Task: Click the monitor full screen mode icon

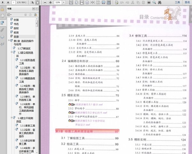Action: click(103, 2)
